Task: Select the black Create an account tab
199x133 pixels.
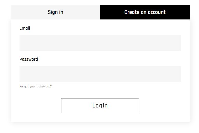Action: coord(145,12)
